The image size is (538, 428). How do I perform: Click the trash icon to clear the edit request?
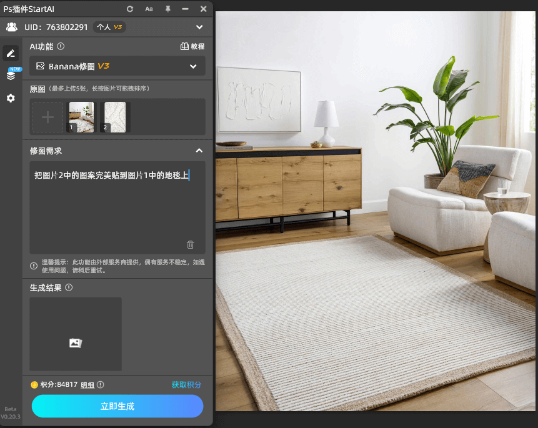point(191,244)
